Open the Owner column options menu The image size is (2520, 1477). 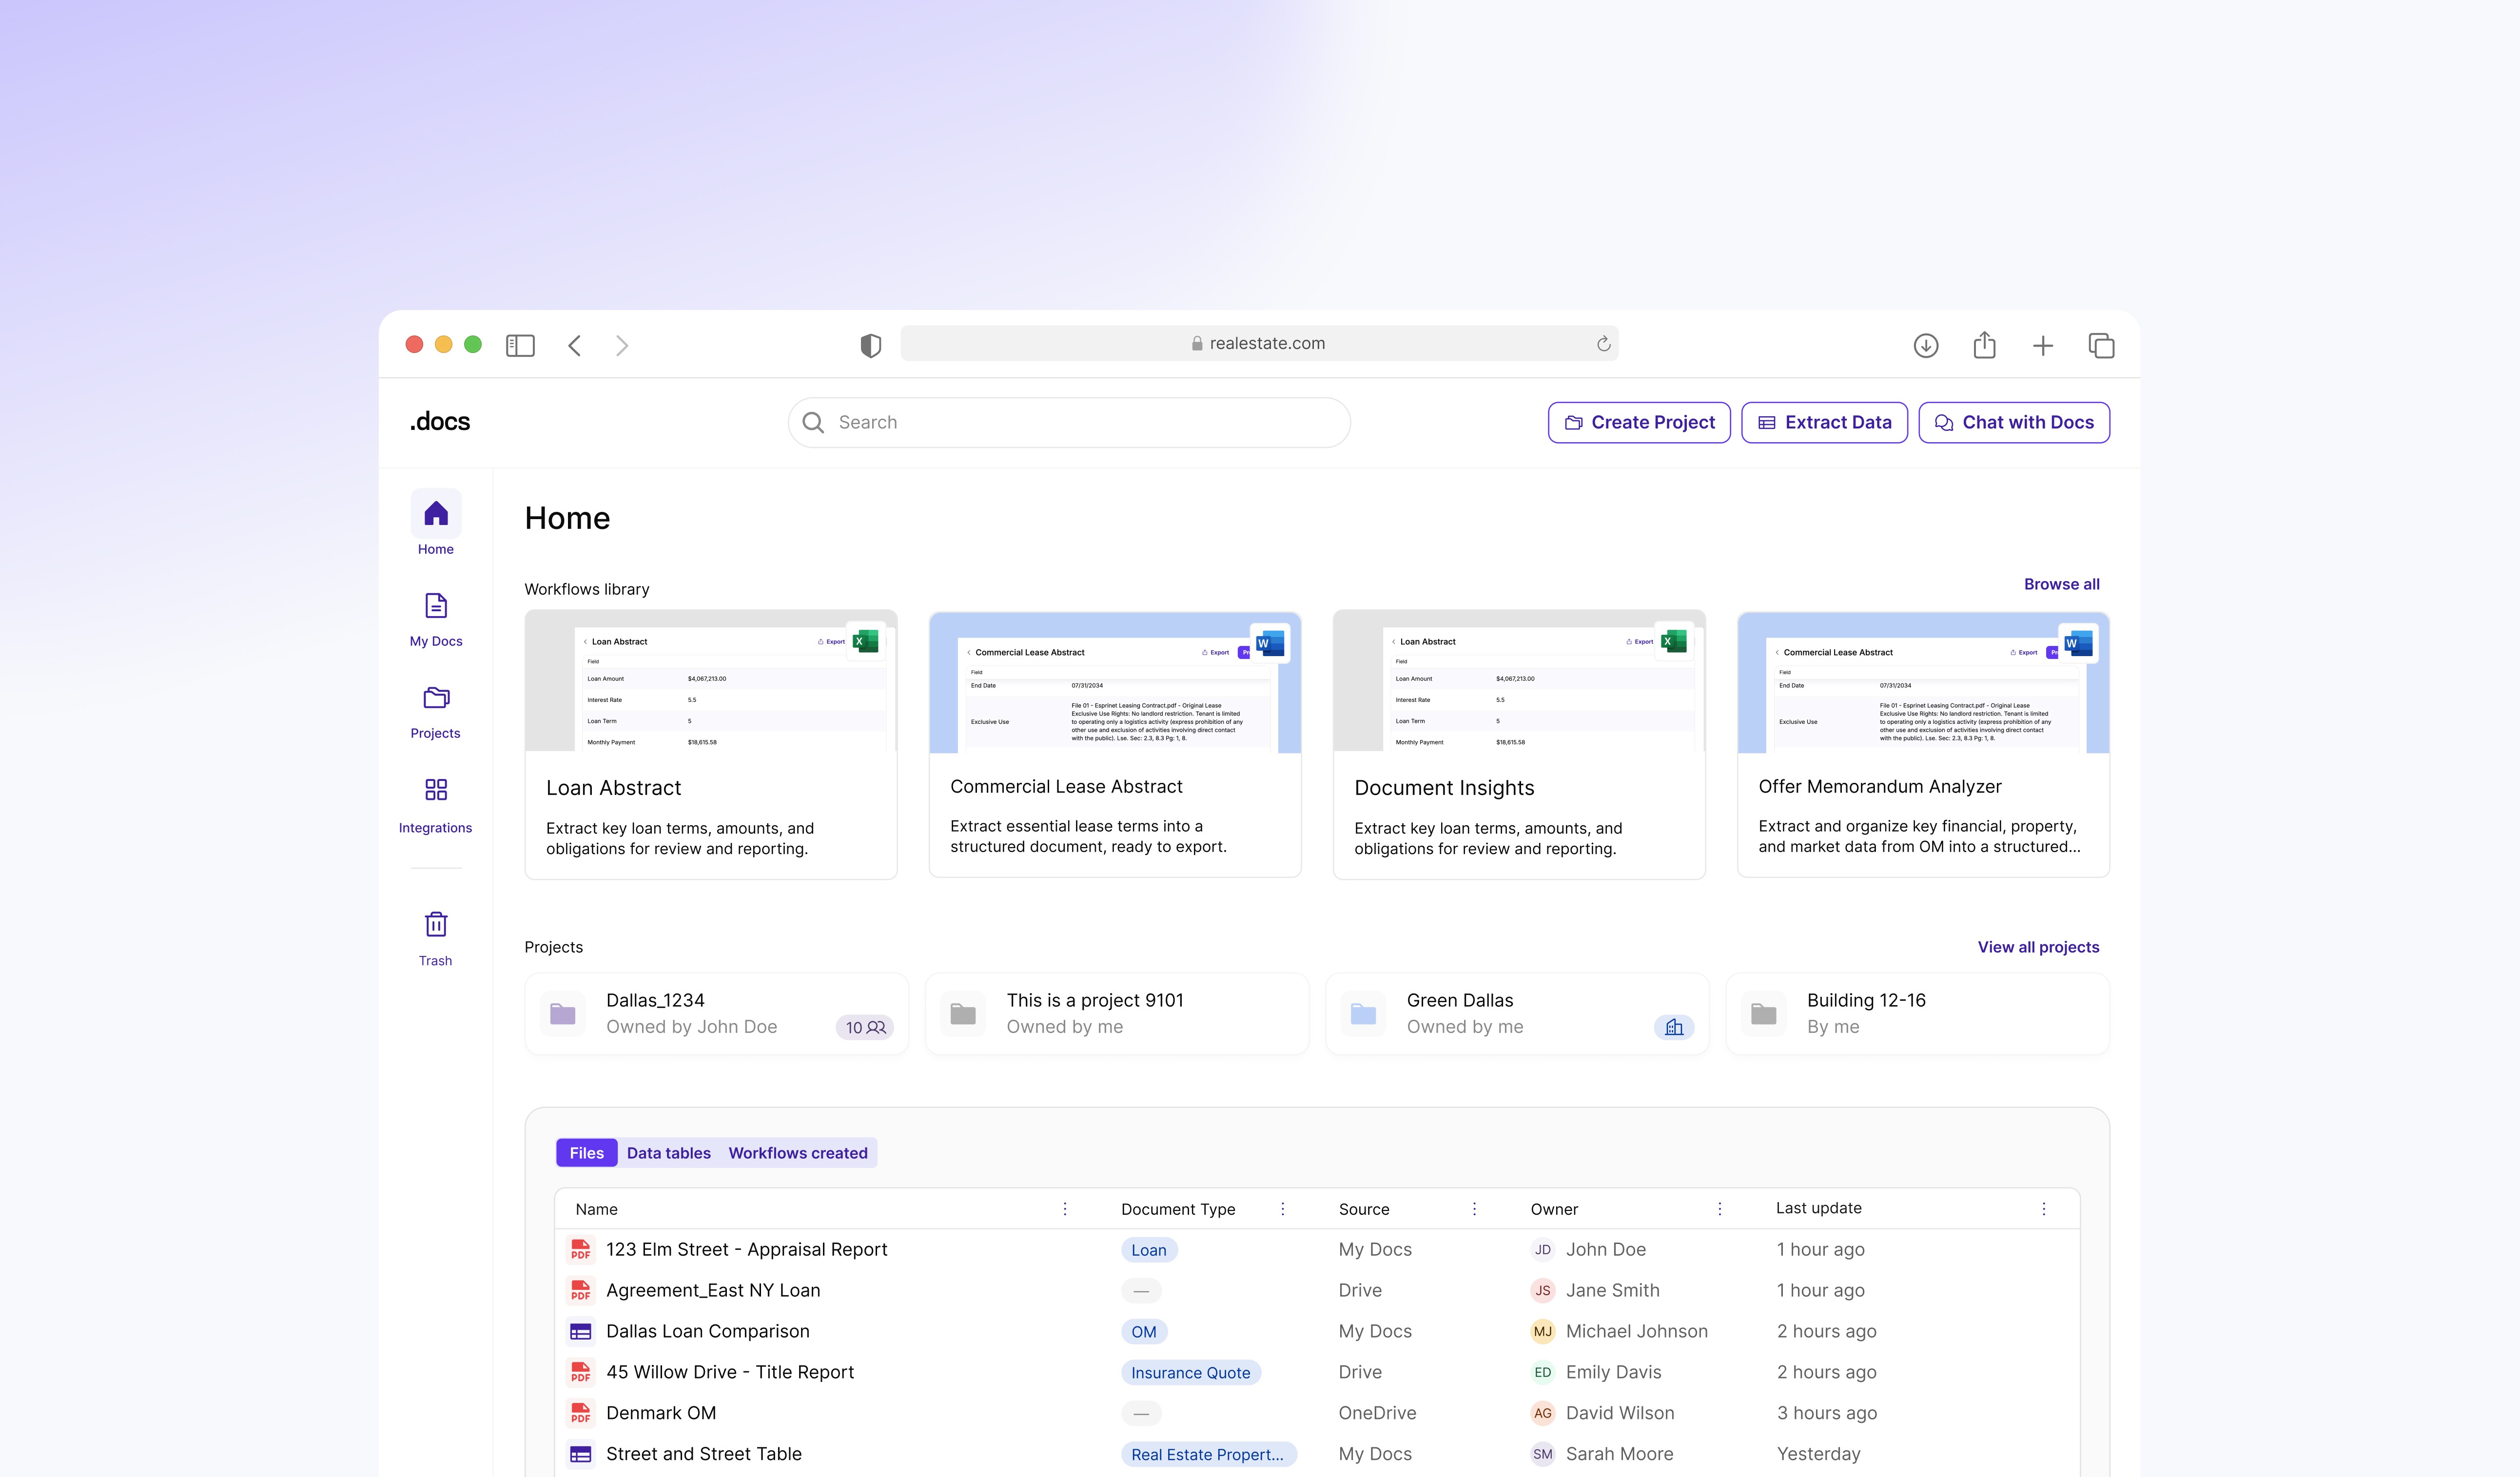[1720, 1209]
